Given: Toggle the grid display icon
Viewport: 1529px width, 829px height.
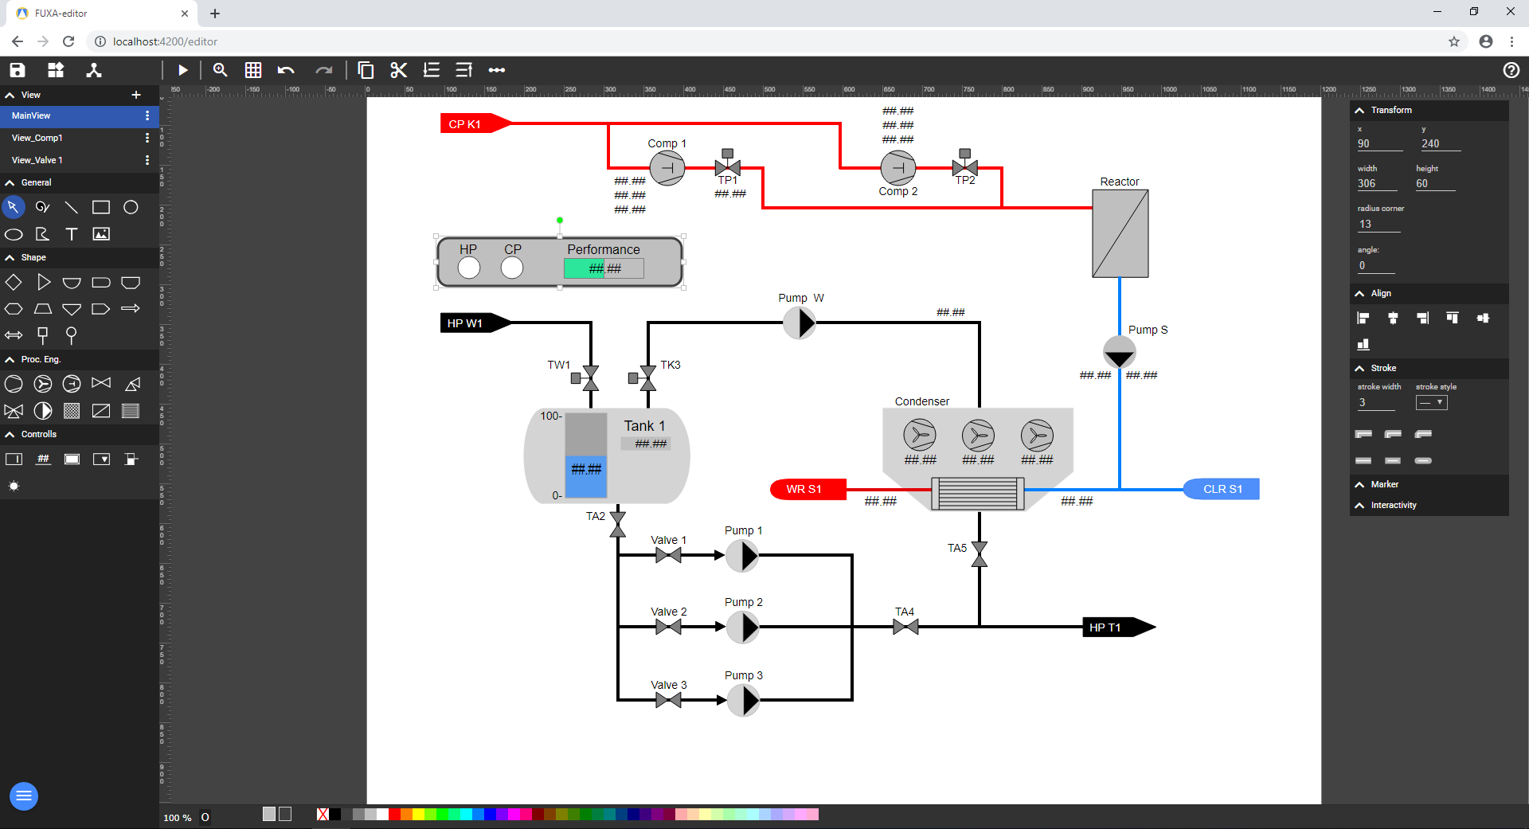Looking at the screenshot, I should [x=253, y=70].
